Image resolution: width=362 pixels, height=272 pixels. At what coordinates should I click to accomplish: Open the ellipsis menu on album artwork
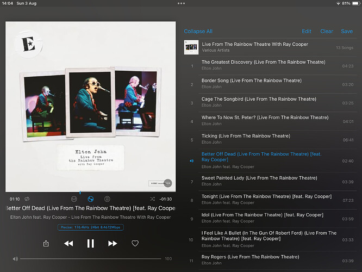pyautogui.click(x=168, y=183)
